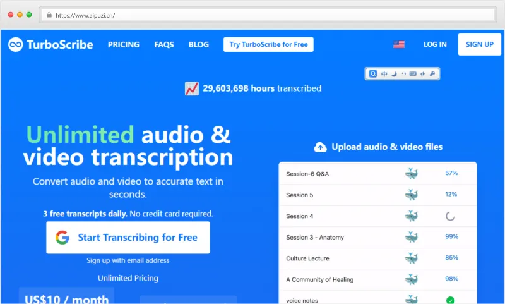
Task: Open the FAQS page from the navbar
Action: tap(164, 44)
